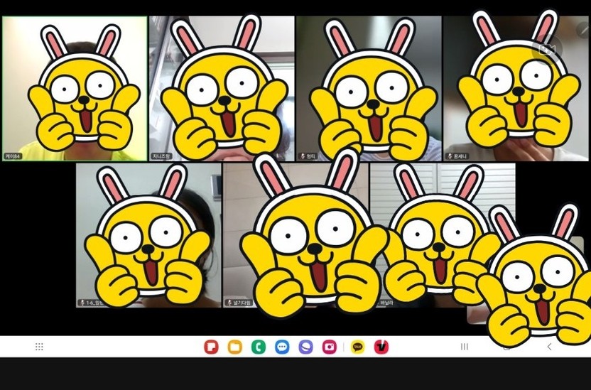
Task: Tap the switch camera icon on 꿈세니's tile
Action: [547, 50]
